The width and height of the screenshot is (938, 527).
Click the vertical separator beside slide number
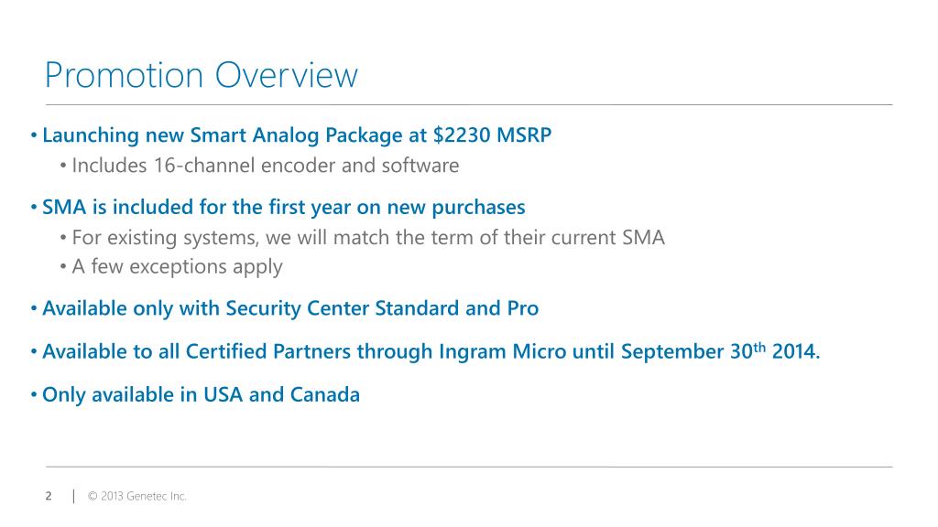coord(73,496)
